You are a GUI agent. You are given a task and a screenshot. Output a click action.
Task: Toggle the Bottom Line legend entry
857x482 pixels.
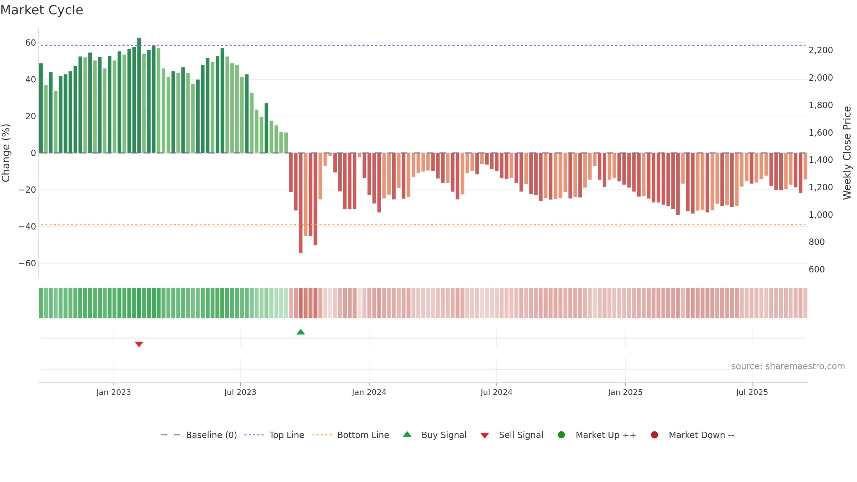[x=351, y=435]
